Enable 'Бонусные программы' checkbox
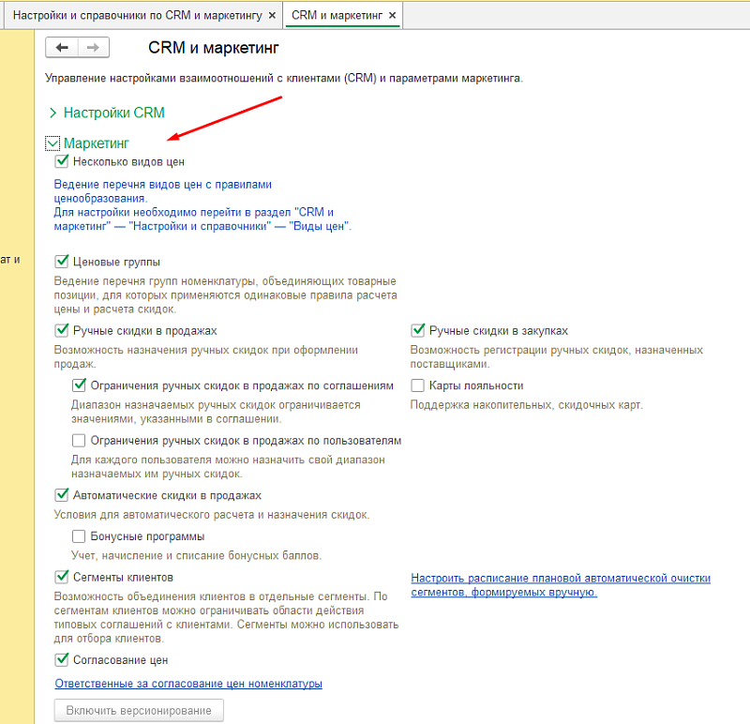Image resolution: width=750 pixels, height=724 pixels. (x=80, y=536)
